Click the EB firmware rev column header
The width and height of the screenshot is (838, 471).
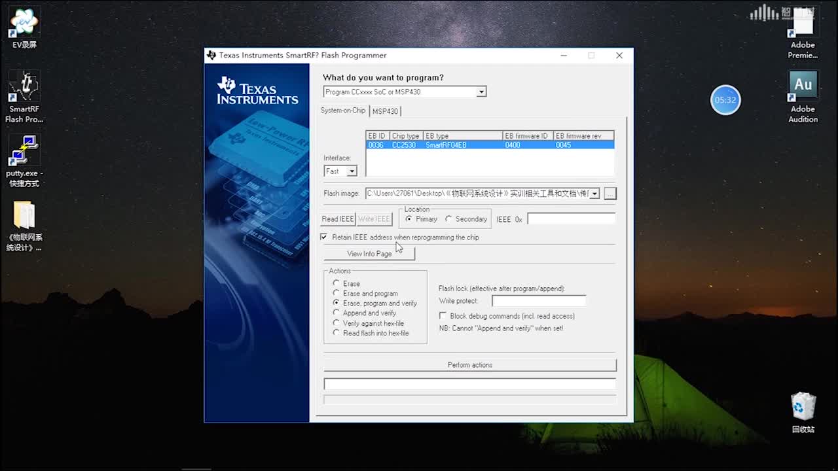click(x=583, y=136)
